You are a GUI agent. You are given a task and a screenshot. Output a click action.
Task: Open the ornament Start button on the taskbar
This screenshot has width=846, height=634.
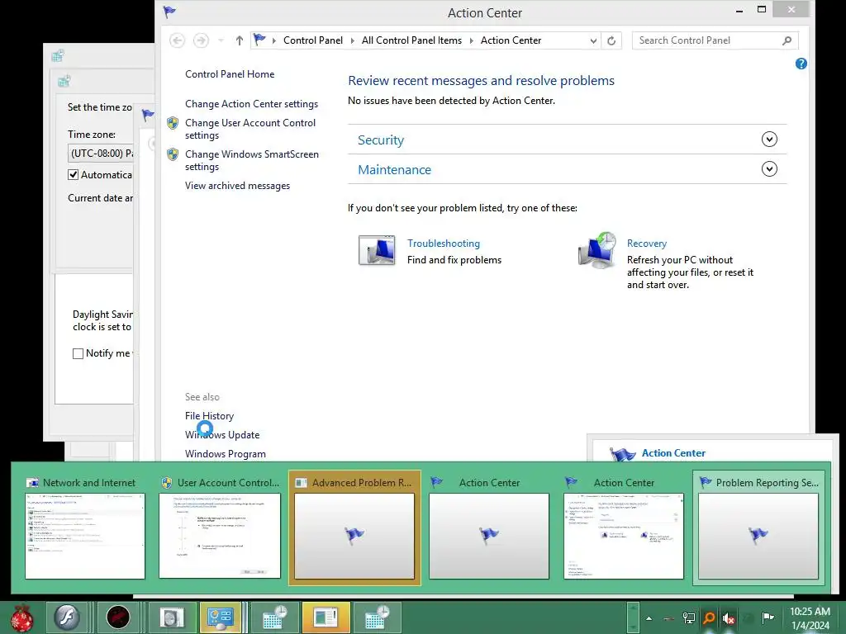click(x=22, y=617)
